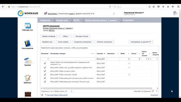Click Копировать из другой ТТ button
181x102 pixels.
tap(141, 42)
